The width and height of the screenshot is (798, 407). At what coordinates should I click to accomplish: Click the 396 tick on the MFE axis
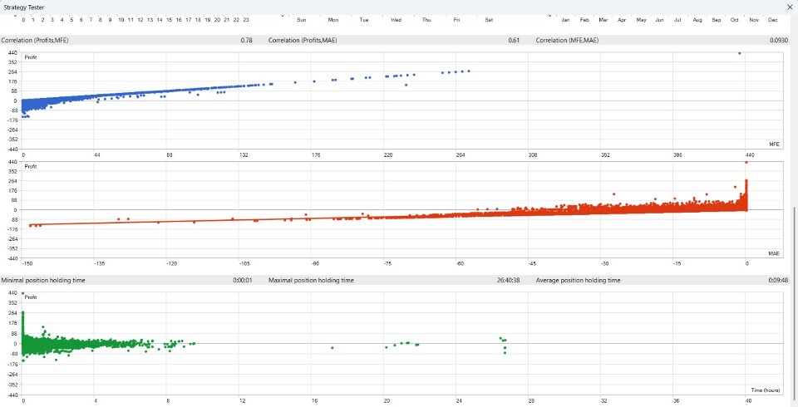pos(677,154)
